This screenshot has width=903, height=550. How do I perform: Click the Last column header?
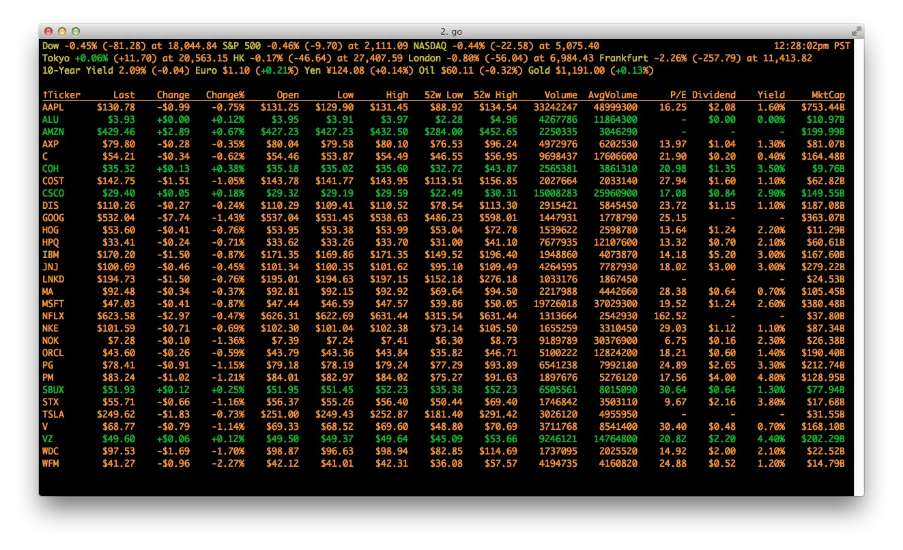click(124, 95)
